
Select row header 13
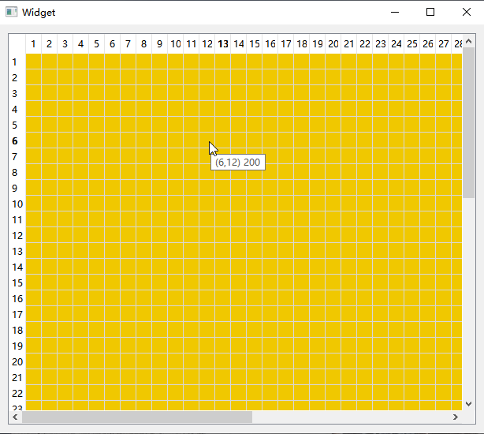[17, 251]
